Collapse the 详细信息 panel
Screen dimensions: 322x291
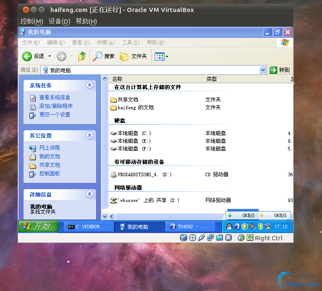90,194
